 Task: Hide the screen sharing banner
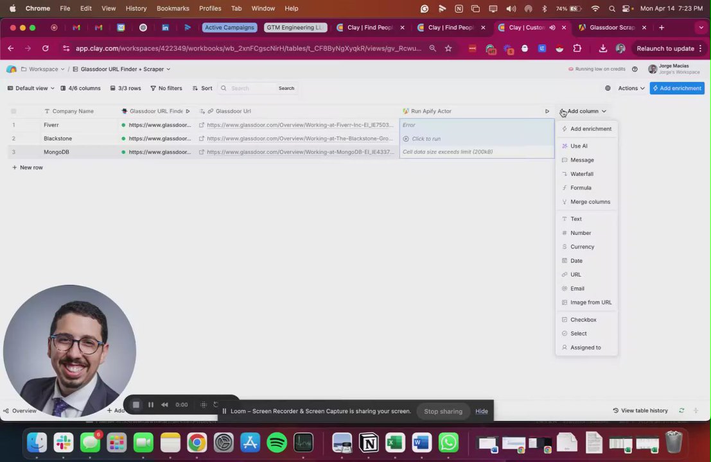coord(482,411)
